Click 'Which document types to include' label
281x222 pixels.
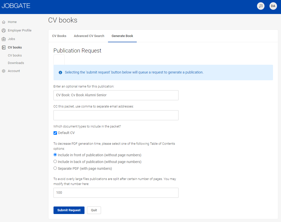(x=87, y=126)
